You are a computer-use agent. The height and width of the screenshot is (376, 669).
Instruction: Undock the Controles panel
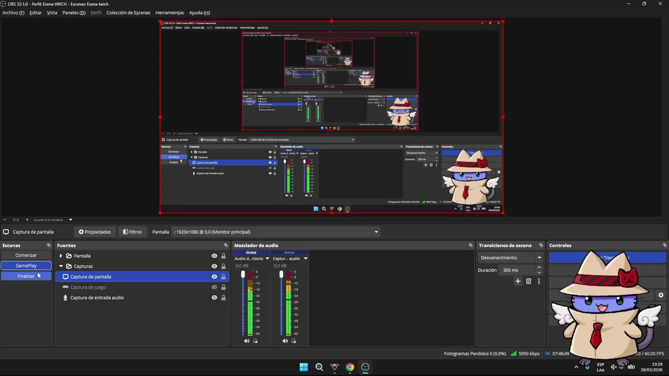pos(664,245)
